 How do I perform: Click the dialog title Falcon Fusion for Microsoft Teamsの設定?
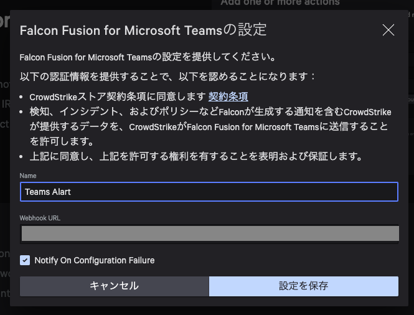point(143,30)
